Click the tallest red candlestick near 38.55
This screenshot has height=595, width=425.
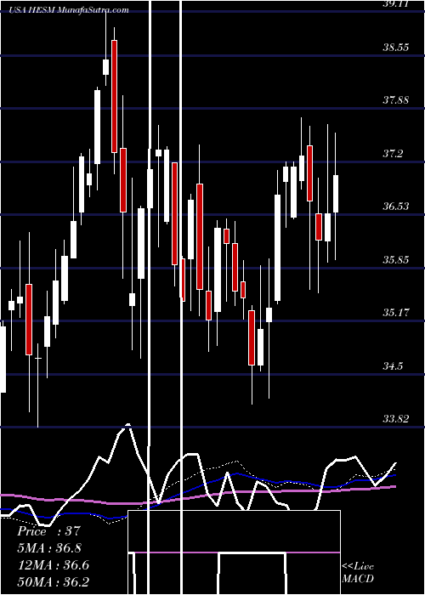(x=114, y=96)
